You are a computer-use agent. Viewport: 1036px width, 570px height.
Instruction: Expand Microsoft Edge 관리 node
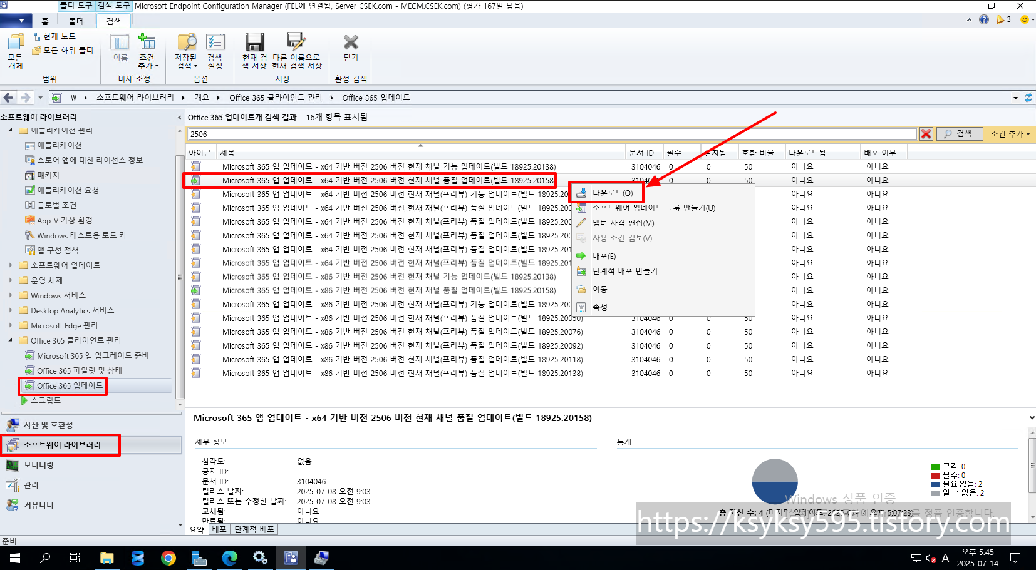pyautogui.click(x=11, y=325)
